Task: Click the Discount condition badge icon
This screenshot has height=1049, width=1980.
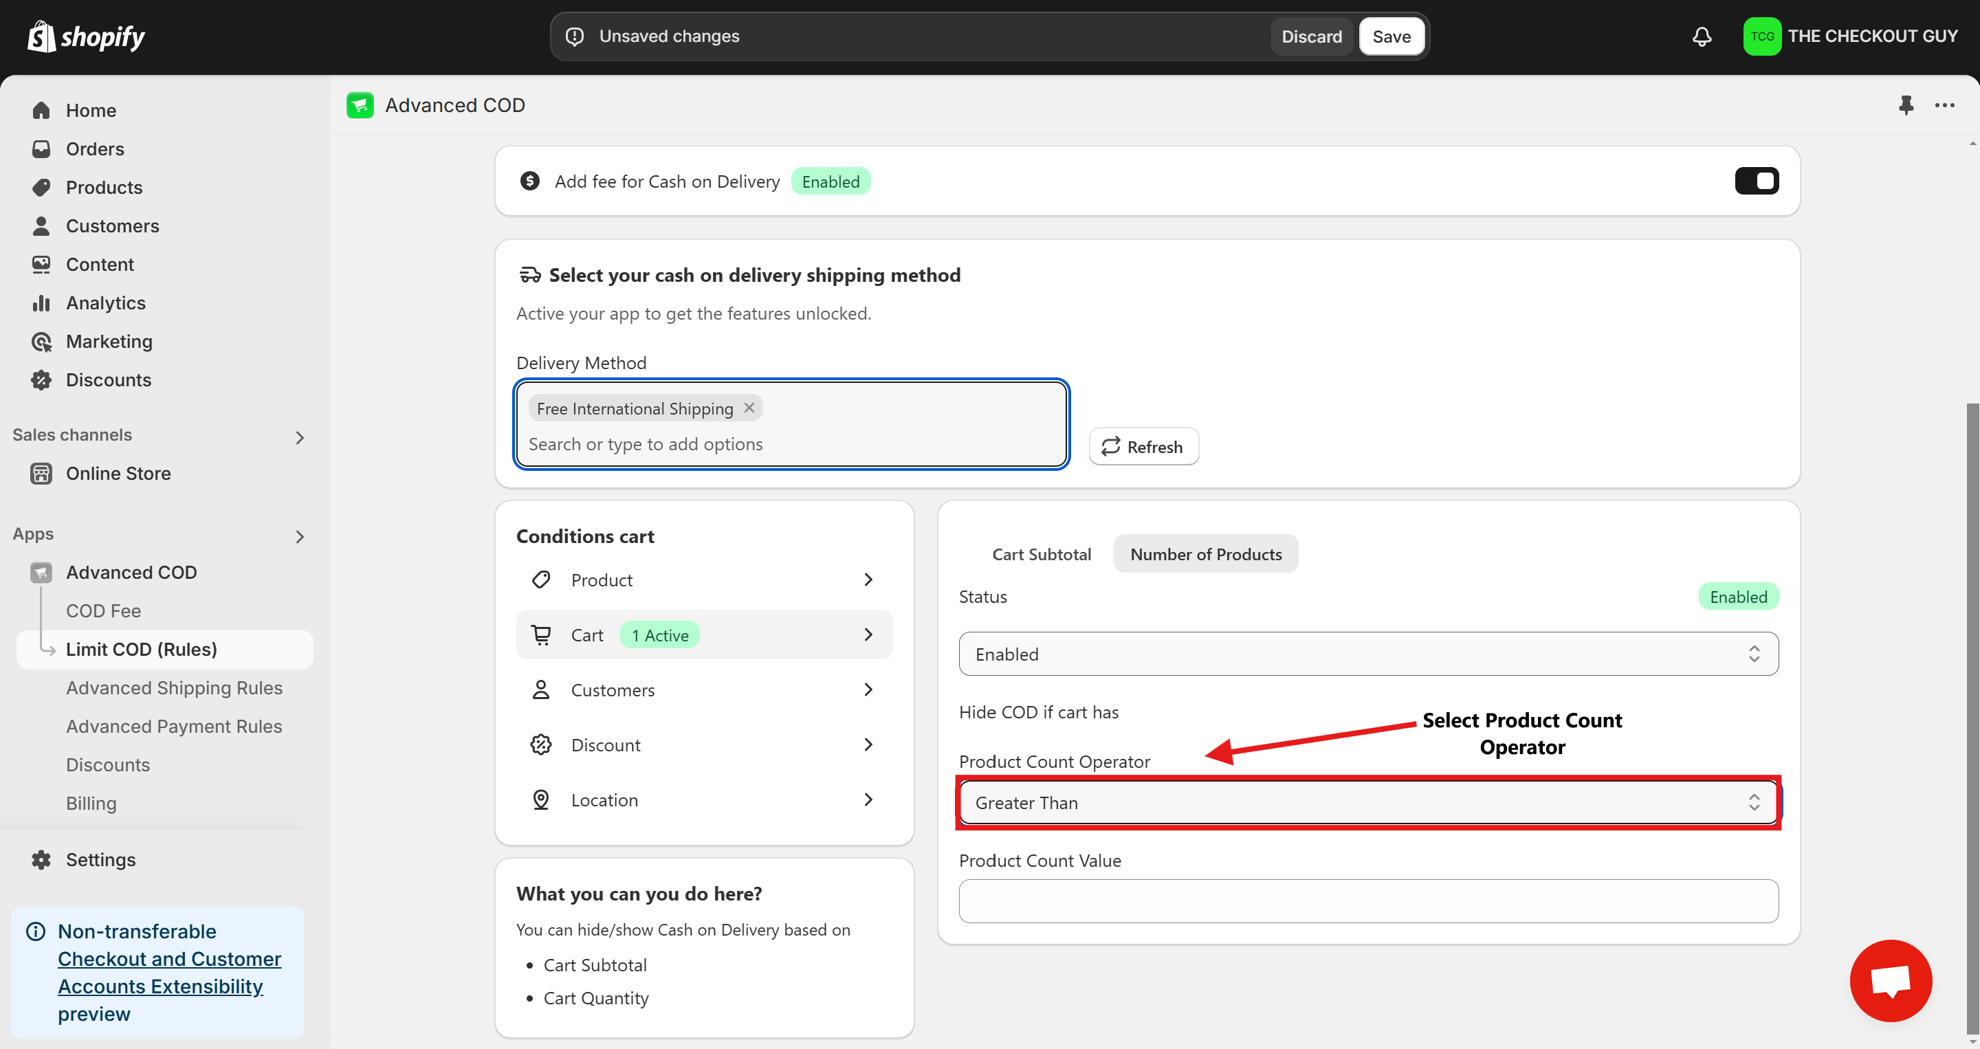Action: [x=541, y=744]
